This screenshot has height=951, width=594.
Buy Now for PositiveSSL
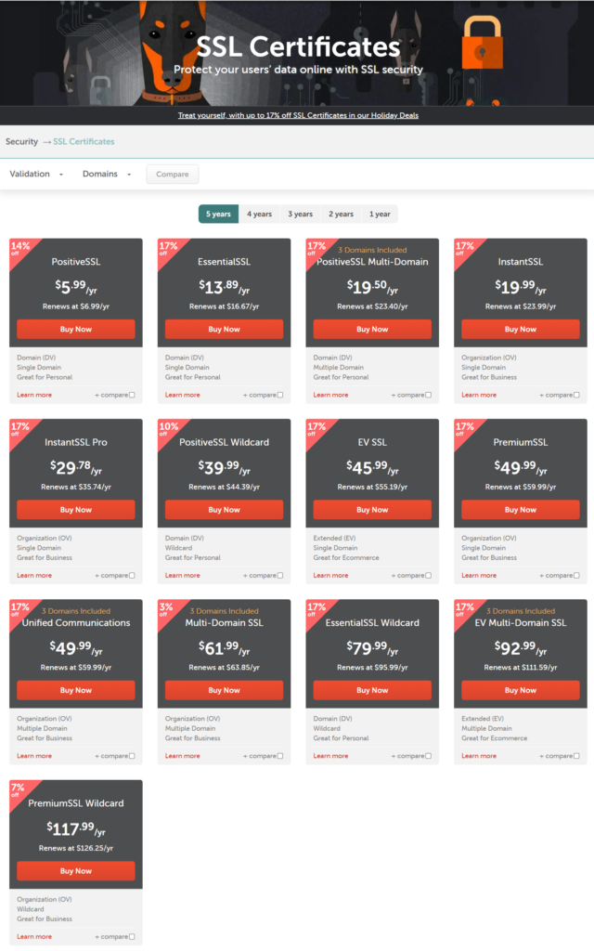(76, 330)
